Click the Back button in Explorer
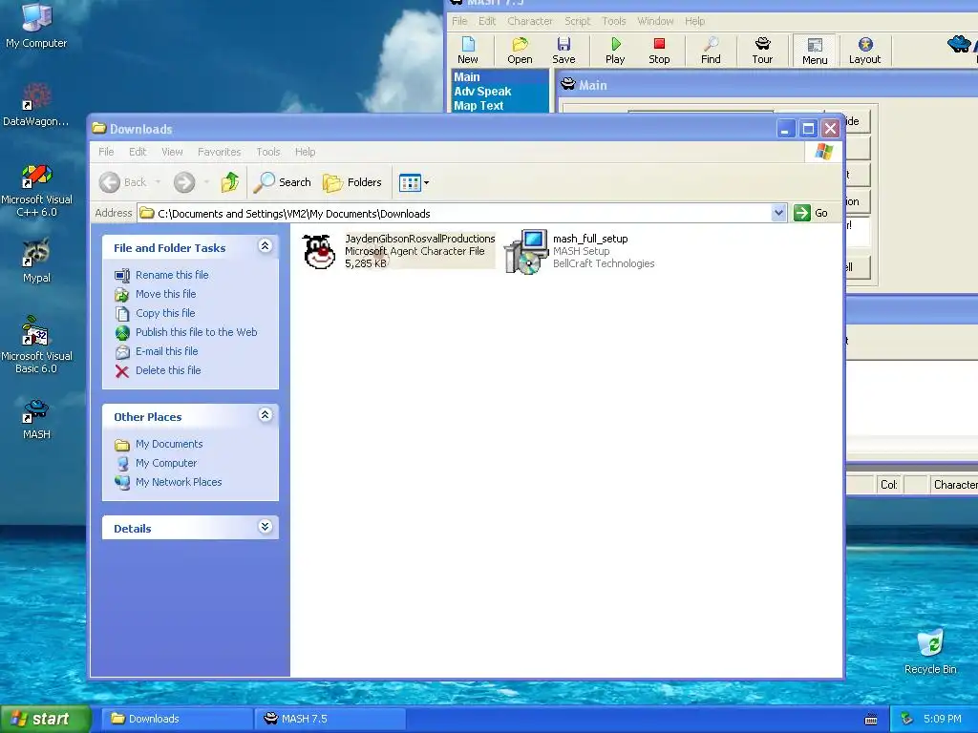 [x=123, y=182]
